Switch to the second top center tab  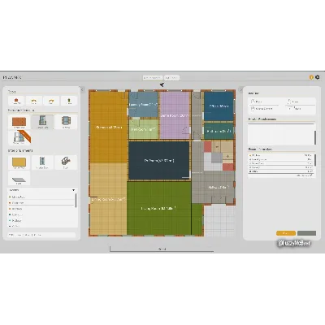coord(171,78)
